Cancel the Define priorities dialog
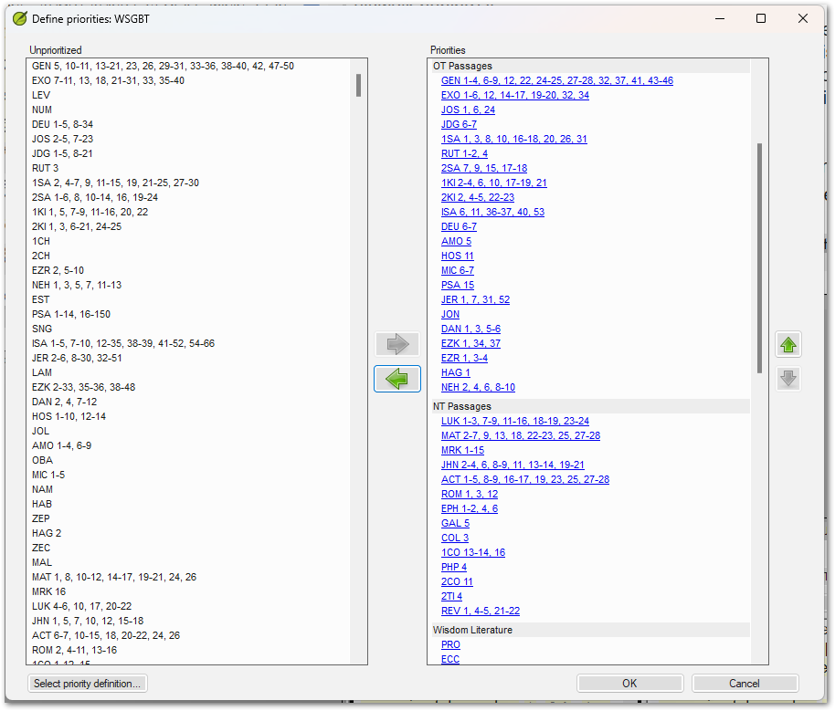The width and height of the screenshot is (835, 711). [x=745, y=683]
